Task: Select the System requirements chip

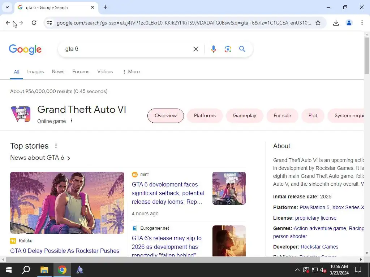Action: click(346, 116)
